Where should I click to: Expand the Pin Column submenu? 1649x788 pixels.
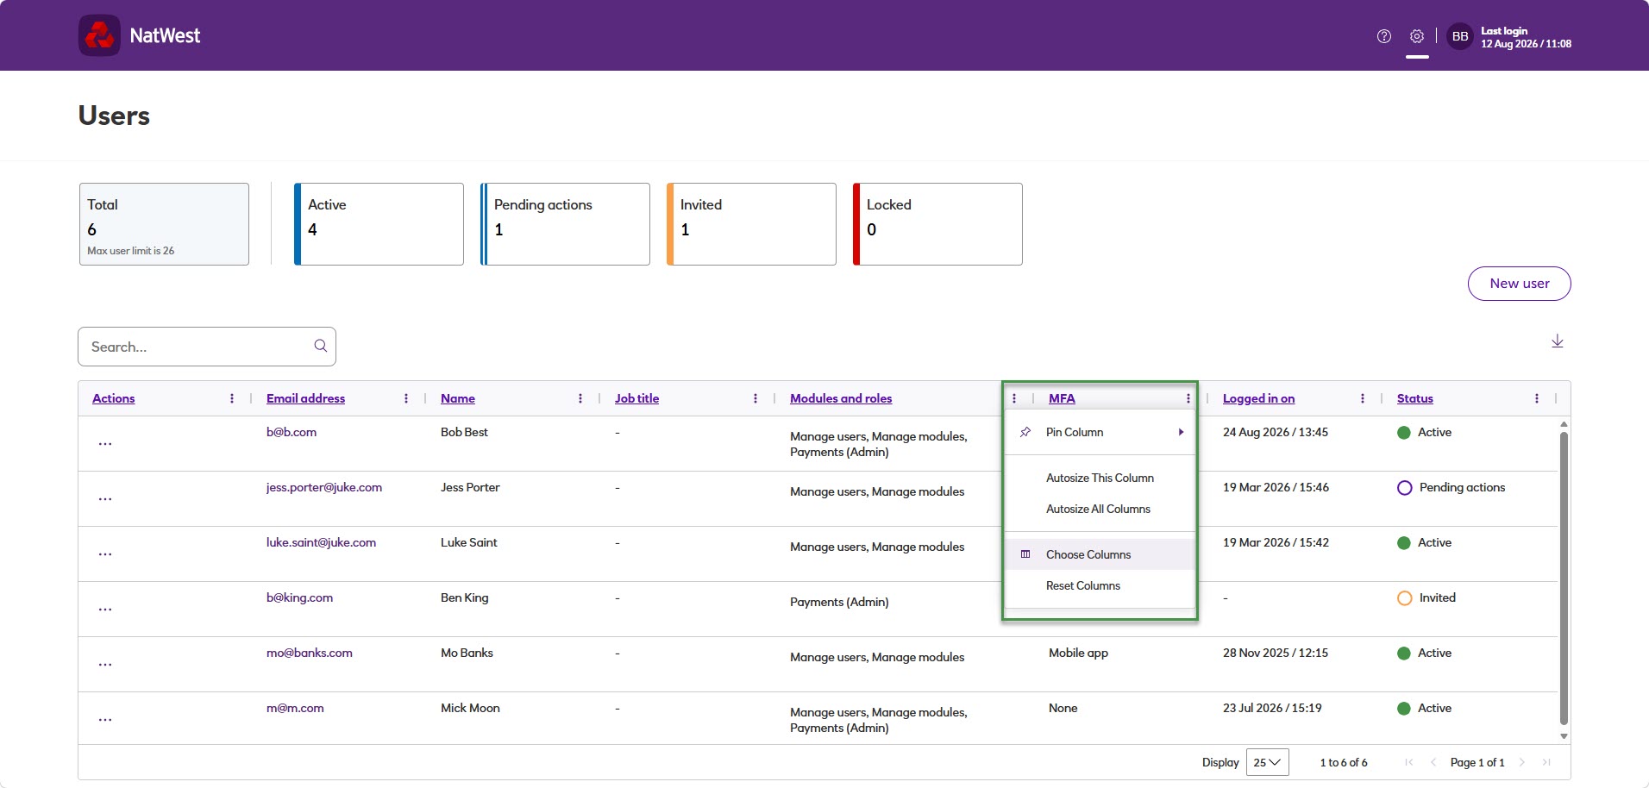point(1100,432)
